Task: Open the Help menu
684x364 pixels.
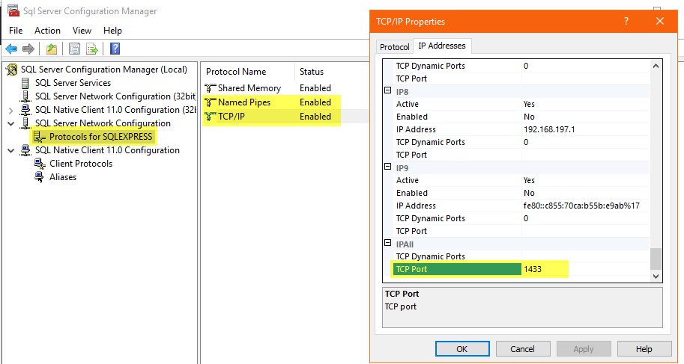Action: (x=112, y=31)
